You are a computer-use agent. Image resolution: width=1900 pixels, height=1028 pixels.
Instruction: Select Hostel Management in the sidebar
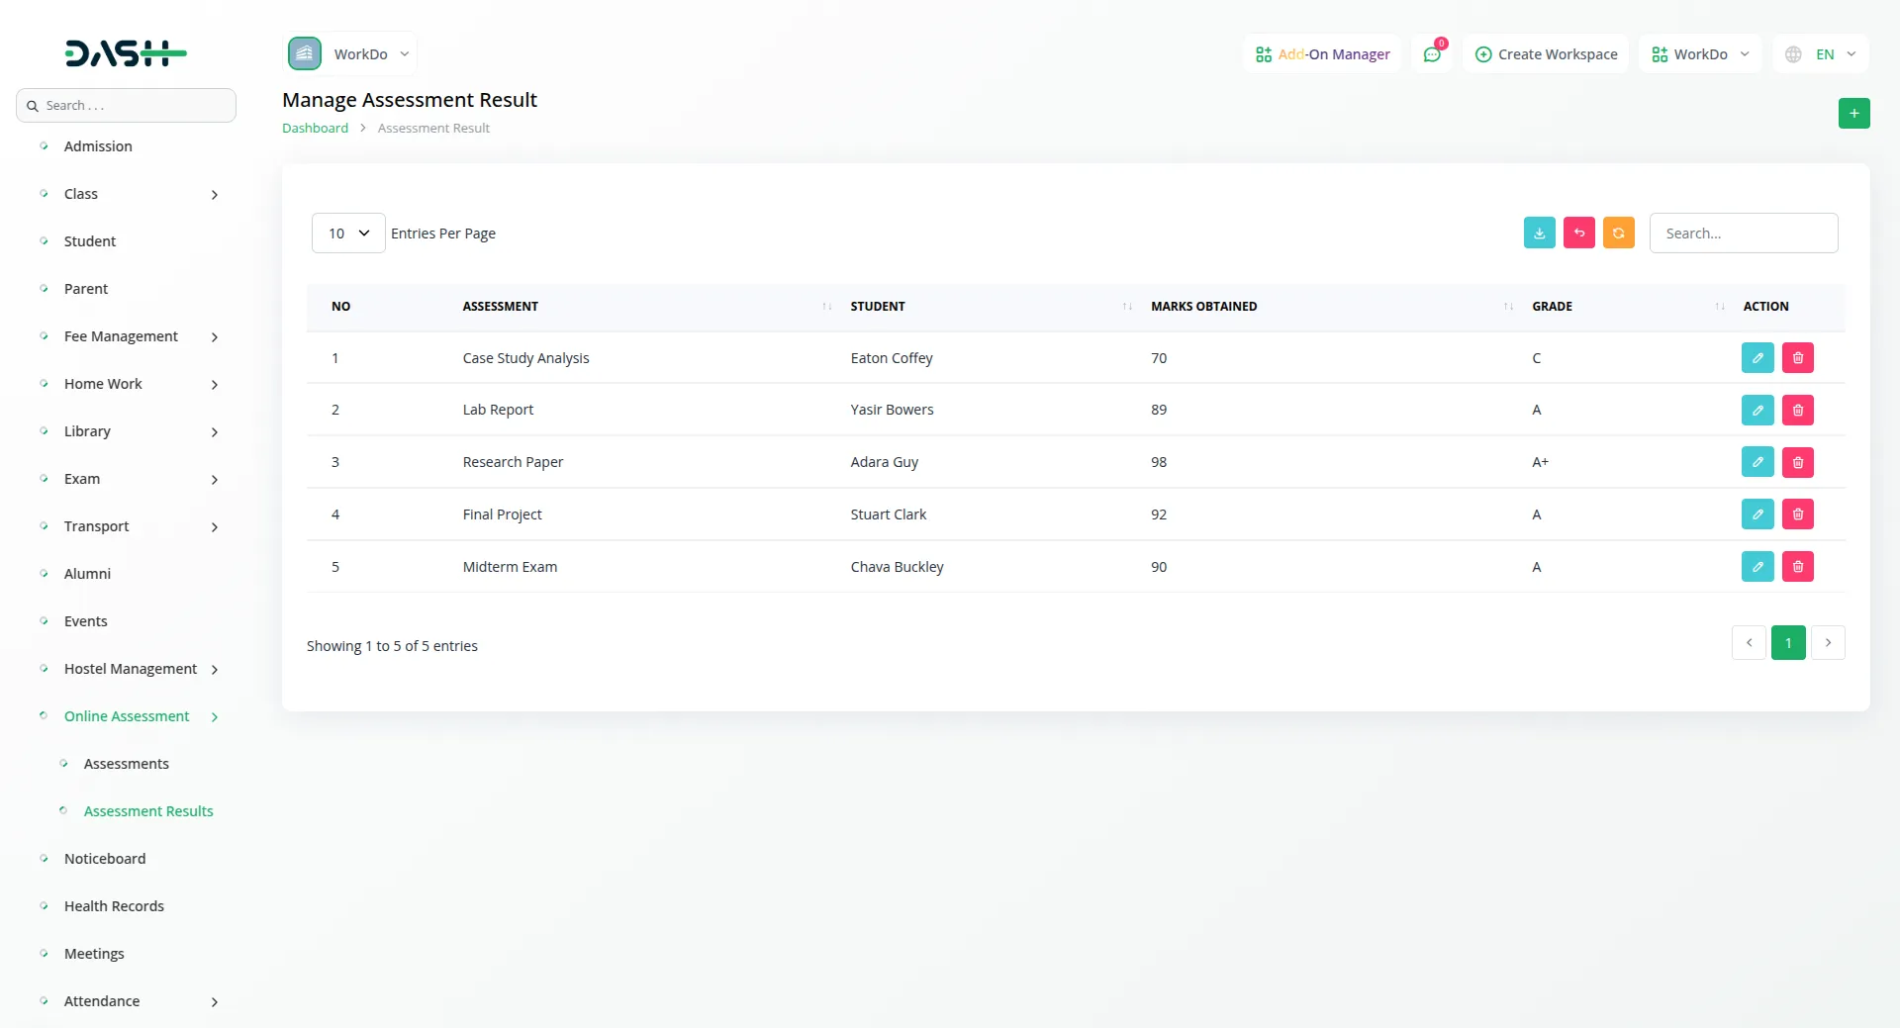[x=129, y=669]
